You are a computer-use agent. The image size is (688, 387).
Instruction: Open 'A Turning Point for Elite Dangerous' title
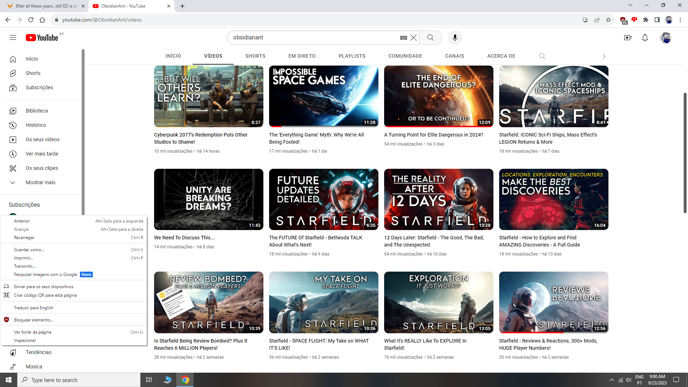pos(434,135)
